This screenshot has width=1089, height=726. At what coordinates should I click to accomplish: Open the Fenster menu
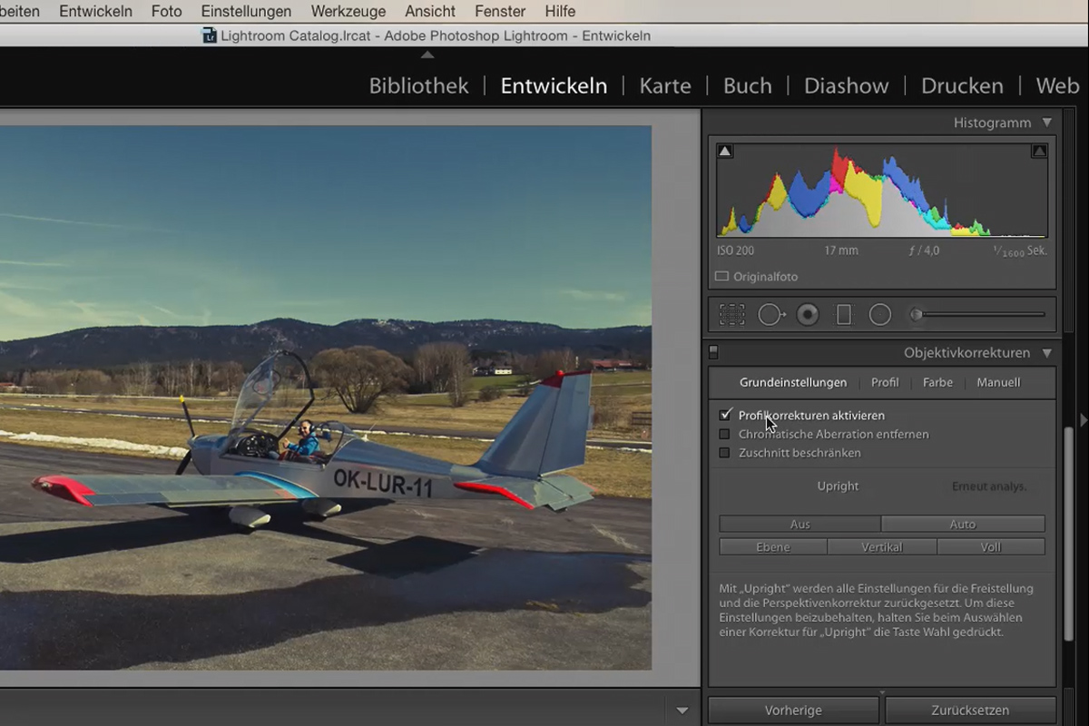(500, 12)
